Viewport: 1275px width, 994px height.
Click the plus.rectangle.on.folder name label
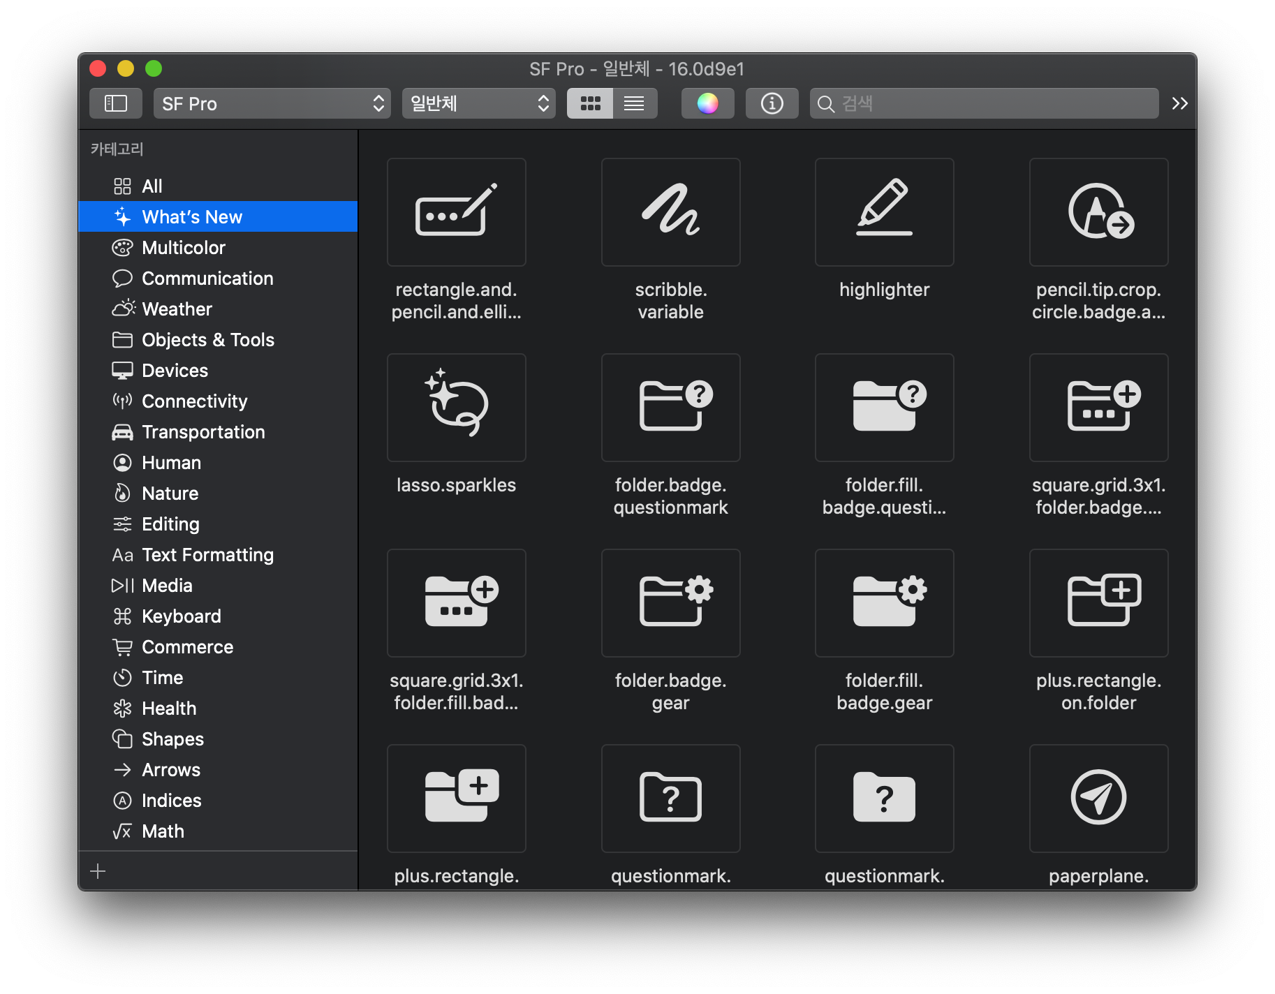(1099, 692)
